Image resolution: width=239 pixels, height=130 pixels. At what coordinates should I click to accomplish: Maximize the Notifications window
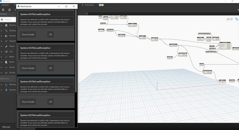point(66,6)
